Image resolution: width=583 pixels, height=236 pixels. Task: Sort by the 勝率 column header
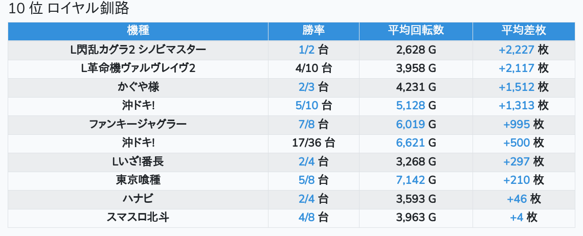point(313,31)
